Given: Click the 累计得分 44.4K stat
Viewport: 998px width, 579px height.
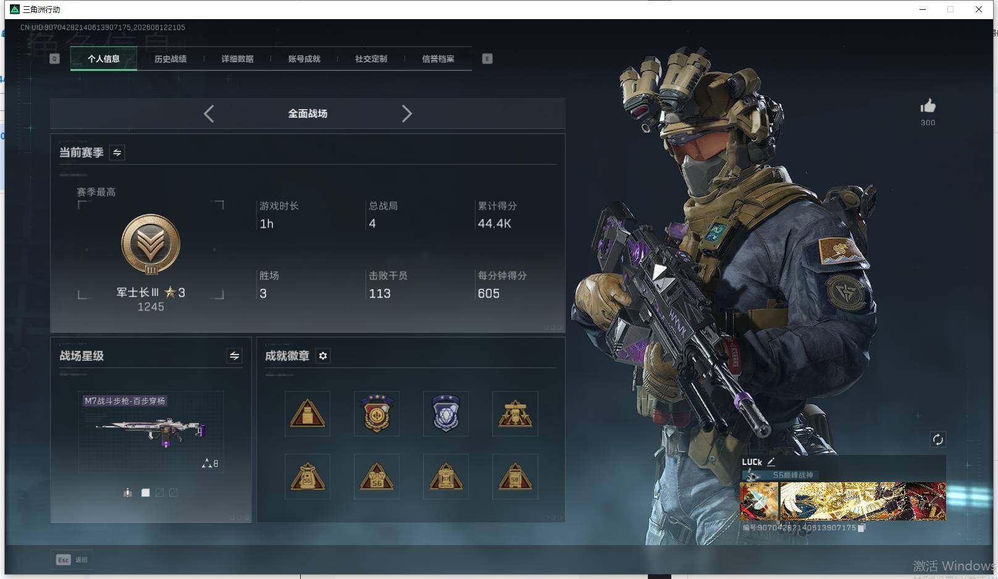Looking at the screenshot, I should click(x=497, y=215).
